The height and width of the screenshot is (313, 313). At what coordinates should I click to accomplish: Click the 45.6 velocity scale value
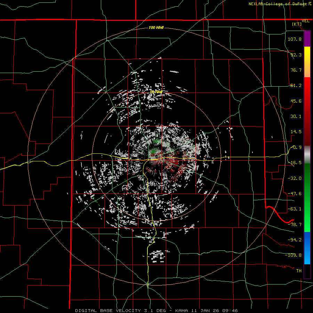coord(296,101)
